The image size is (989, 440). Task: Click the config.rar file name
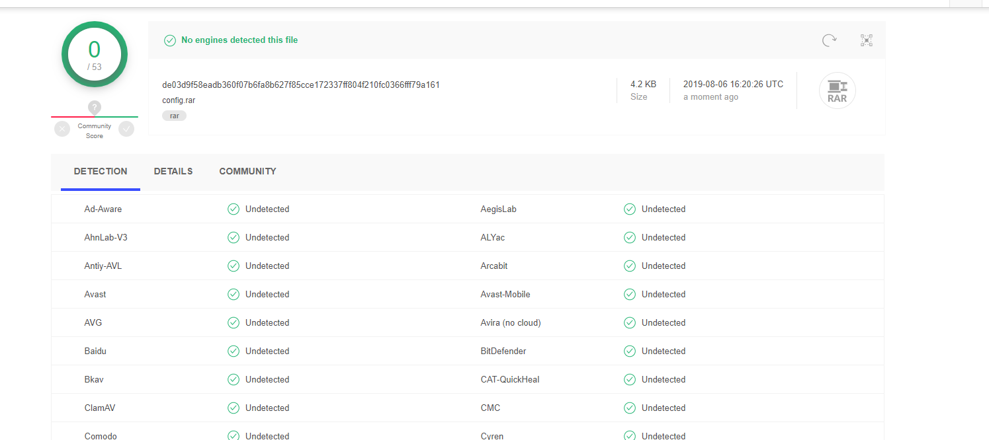coord(179,100)
